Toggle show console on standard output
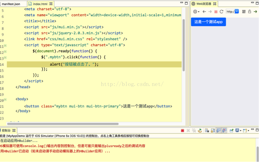 pos(219,131)
